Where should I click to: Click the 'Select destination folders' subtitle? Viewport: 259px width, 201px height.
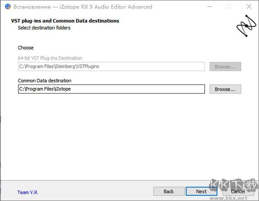click(x=44, y=28)
